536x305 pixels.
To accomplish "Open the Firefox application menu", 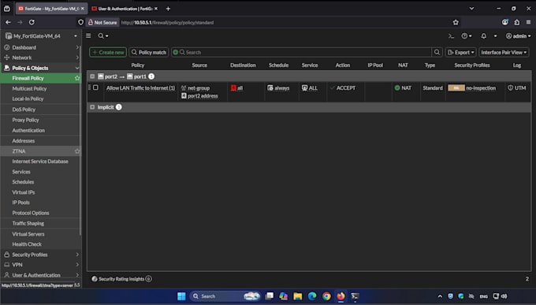I will 528,22.
